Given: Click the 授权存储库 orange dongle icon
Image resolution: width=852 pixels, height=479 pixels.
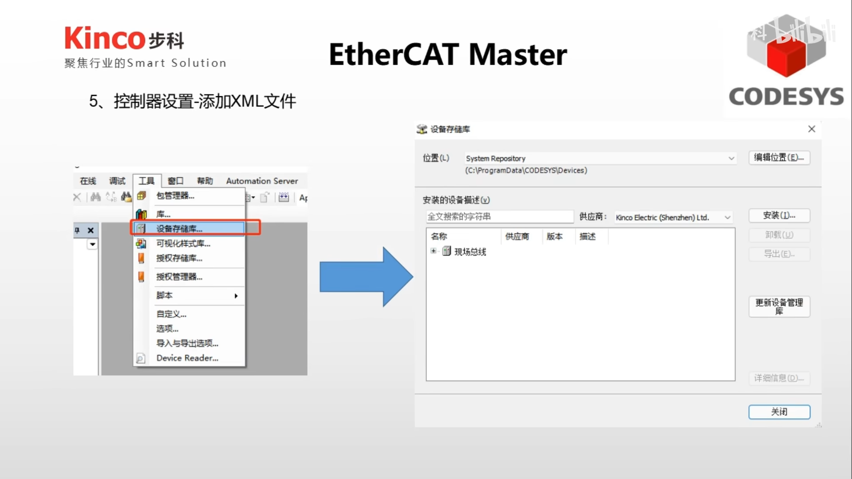Looking at the screenshot, I should click(141, 258).
